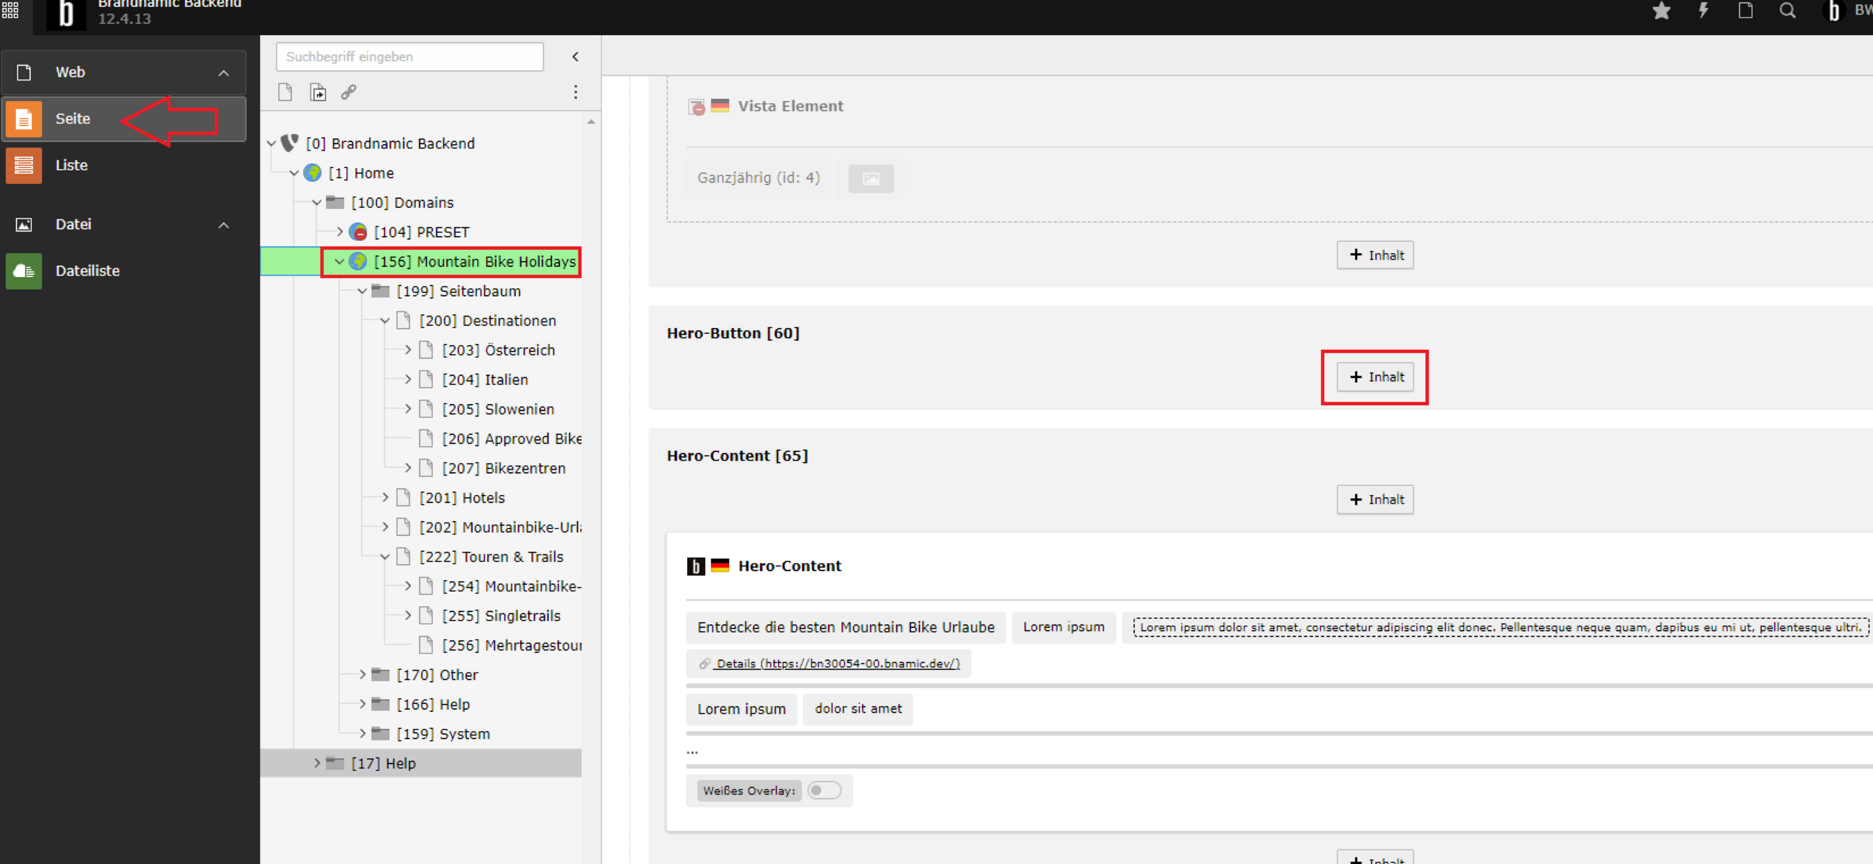The image size is (1873, 864).
Task: Toggle the Weißes Overlay switch
Action: pos(824,790)
